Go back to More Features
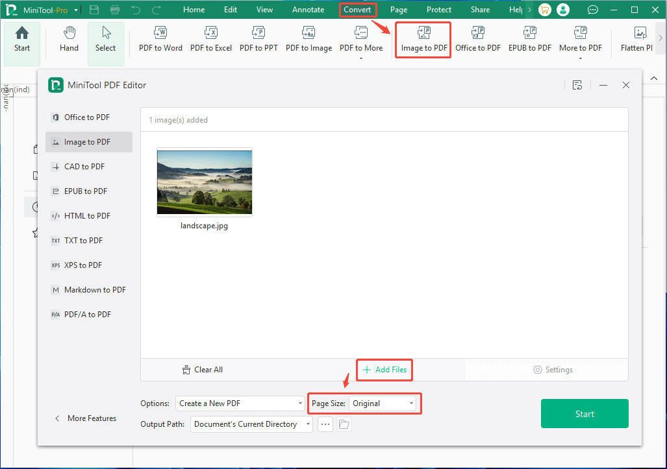Image resolution: width=667 pixels, height=469 pixels. [x=86, y=418]
